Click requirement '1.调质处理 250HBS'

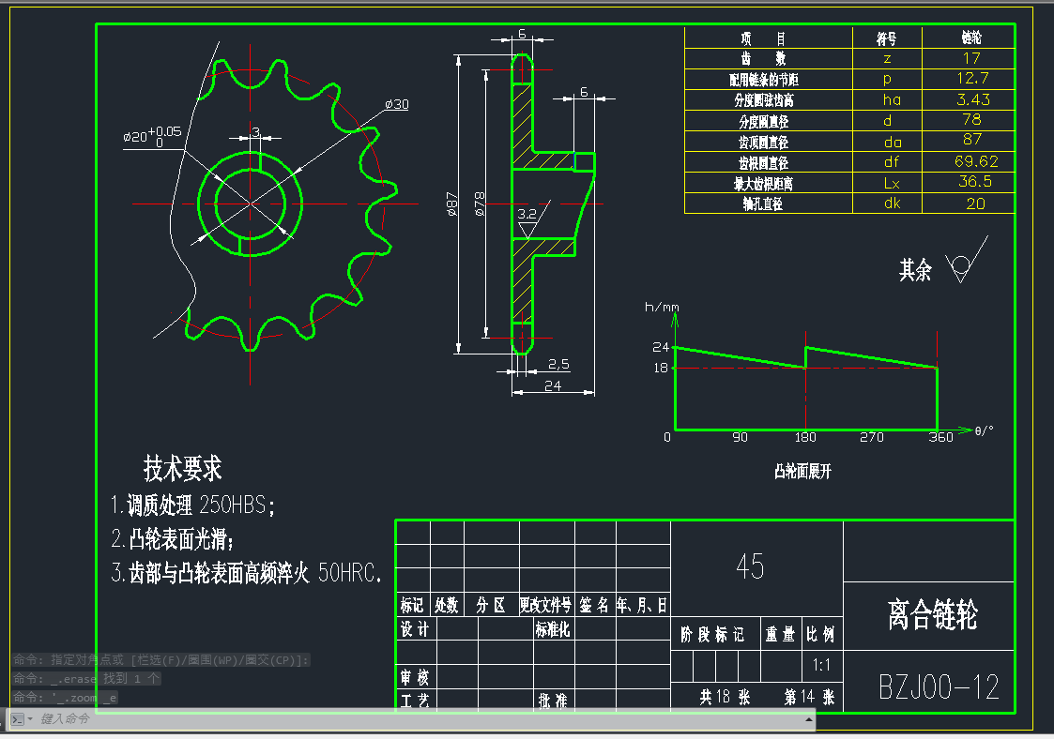pyautogui.click(x=192, y=505)
